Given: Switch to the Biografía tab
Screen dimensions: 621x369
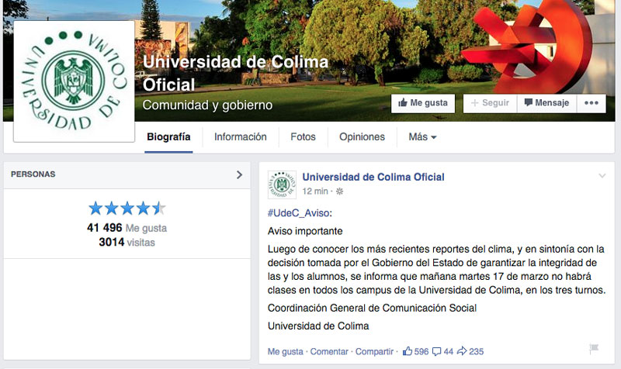Looking at the screenshot, I should tap(168, 137).
